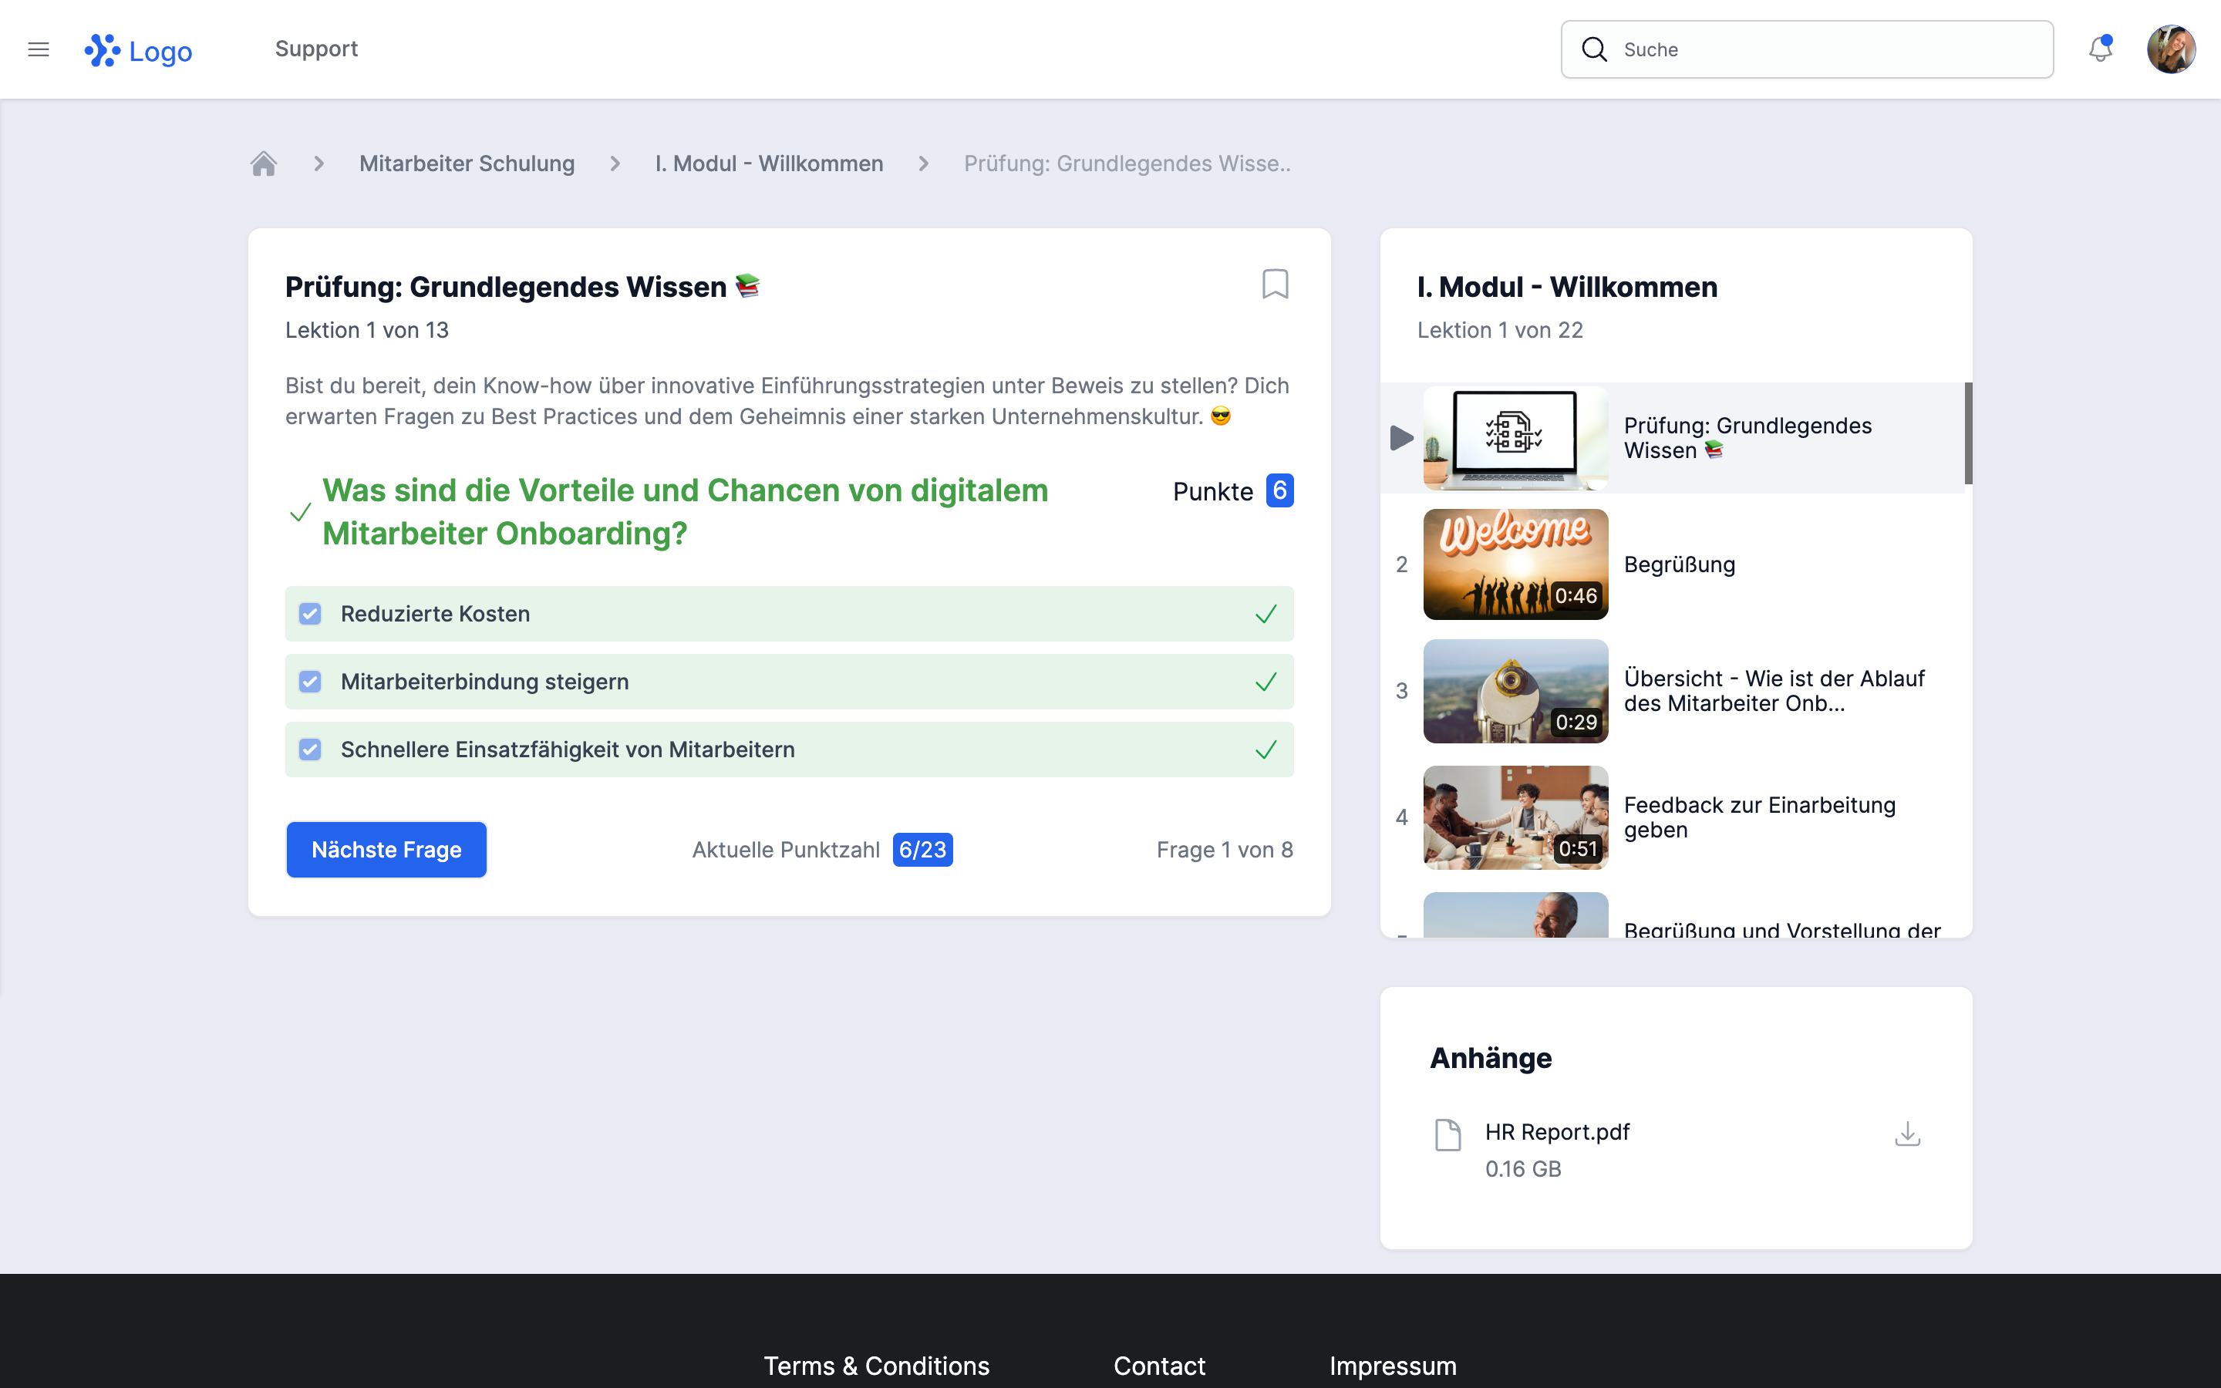Image resolution: width=2221 pixels, height=1388 pixels.
Task: Toggle the Mitarbeiterbindung steigern checkbox
Action: [310, 682]
